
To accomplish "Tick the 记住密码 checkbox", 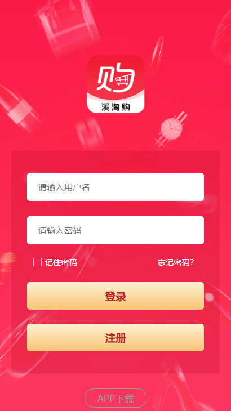I will (x=37, y=262).
